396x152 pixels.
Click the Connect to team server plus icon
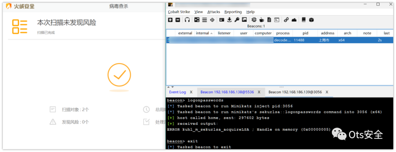170,20
